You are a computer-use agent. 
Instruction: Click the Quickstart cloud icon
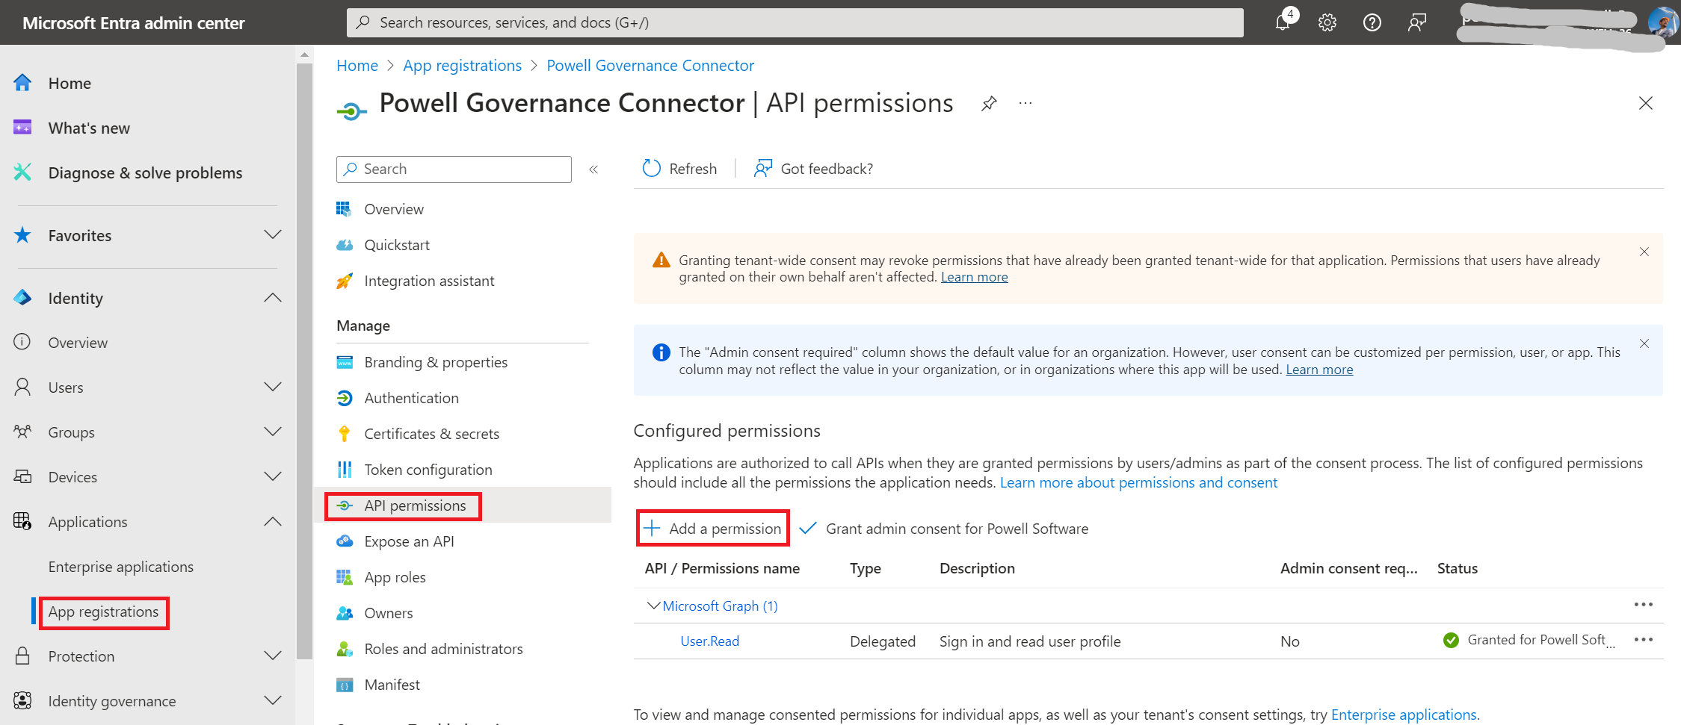click(x=344, y=245)
